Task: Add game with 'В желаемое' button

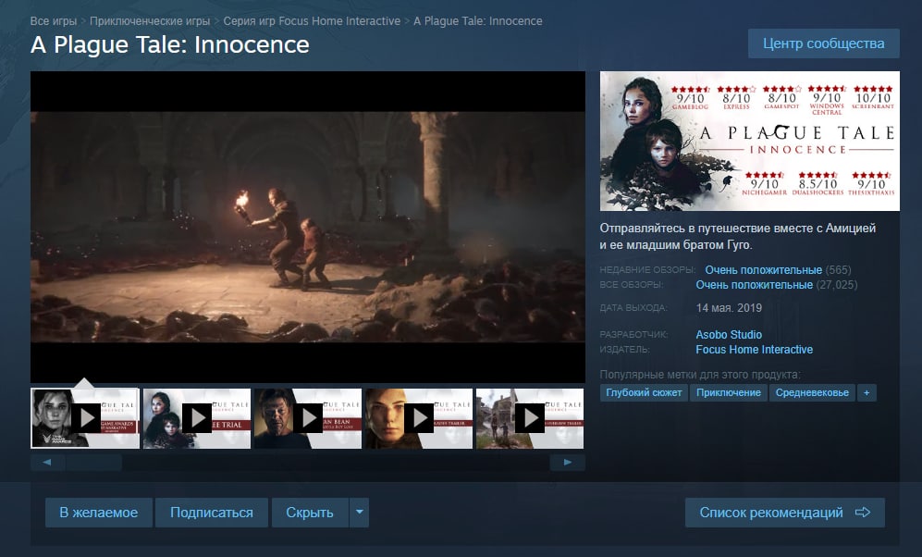Action: coord(99,513)
